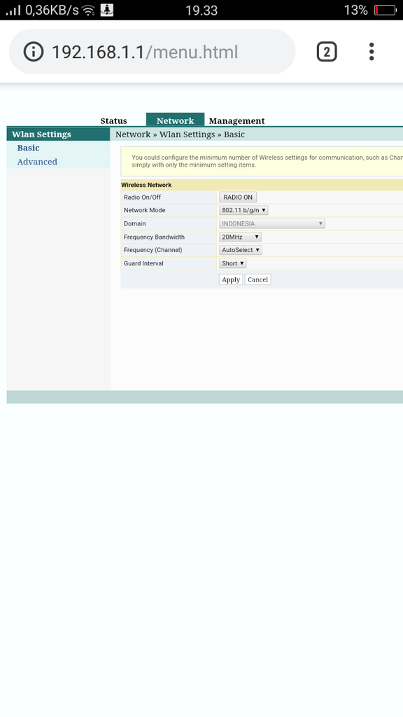This screenshot has width=403, height=717.
Task: Expand the Frequency Bandwidth 20MHz dropdown
Action: tap(241, 237)
